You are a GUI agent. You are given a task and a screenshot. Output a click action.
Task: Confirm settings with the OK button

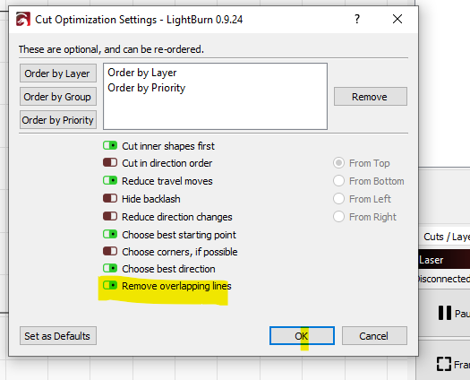click(x=302, y=336)
